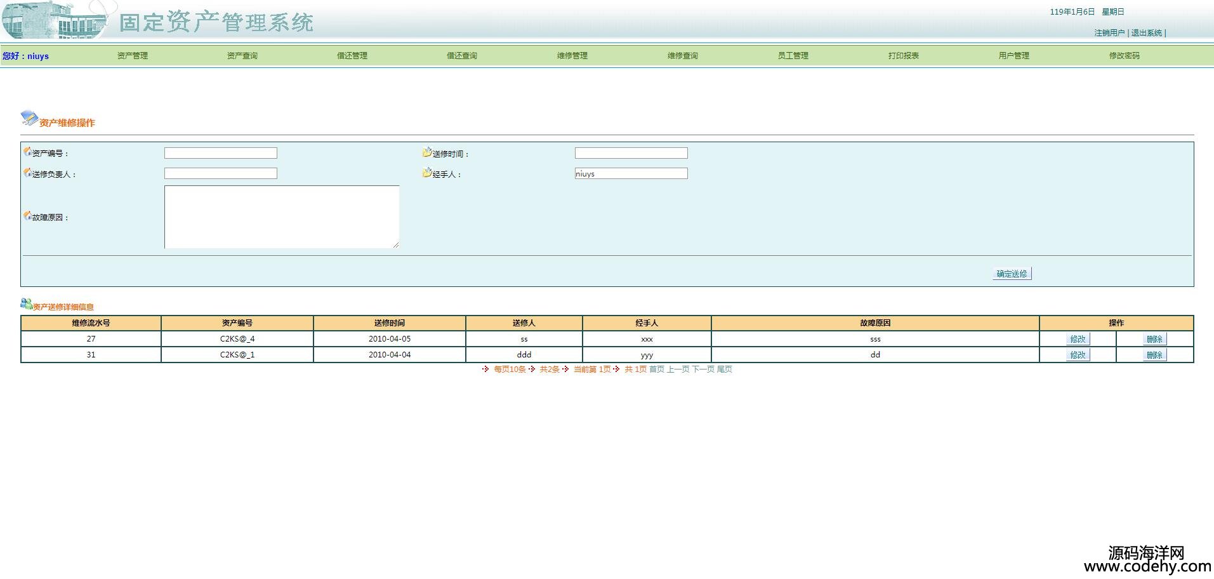Click the icon next to 故障原因 label
The height and width of the screenshot is (579, 1214).
(27, 216)
